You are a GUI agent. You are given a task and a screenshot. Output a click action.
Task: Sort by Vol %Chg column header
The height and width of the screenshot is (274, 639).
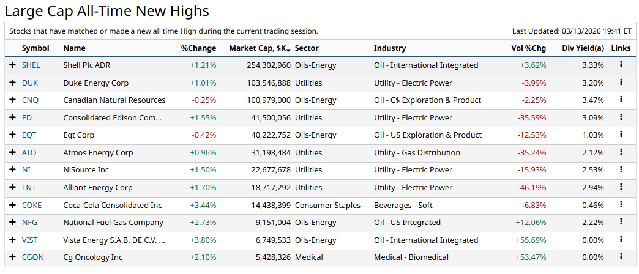click(528, 48)
